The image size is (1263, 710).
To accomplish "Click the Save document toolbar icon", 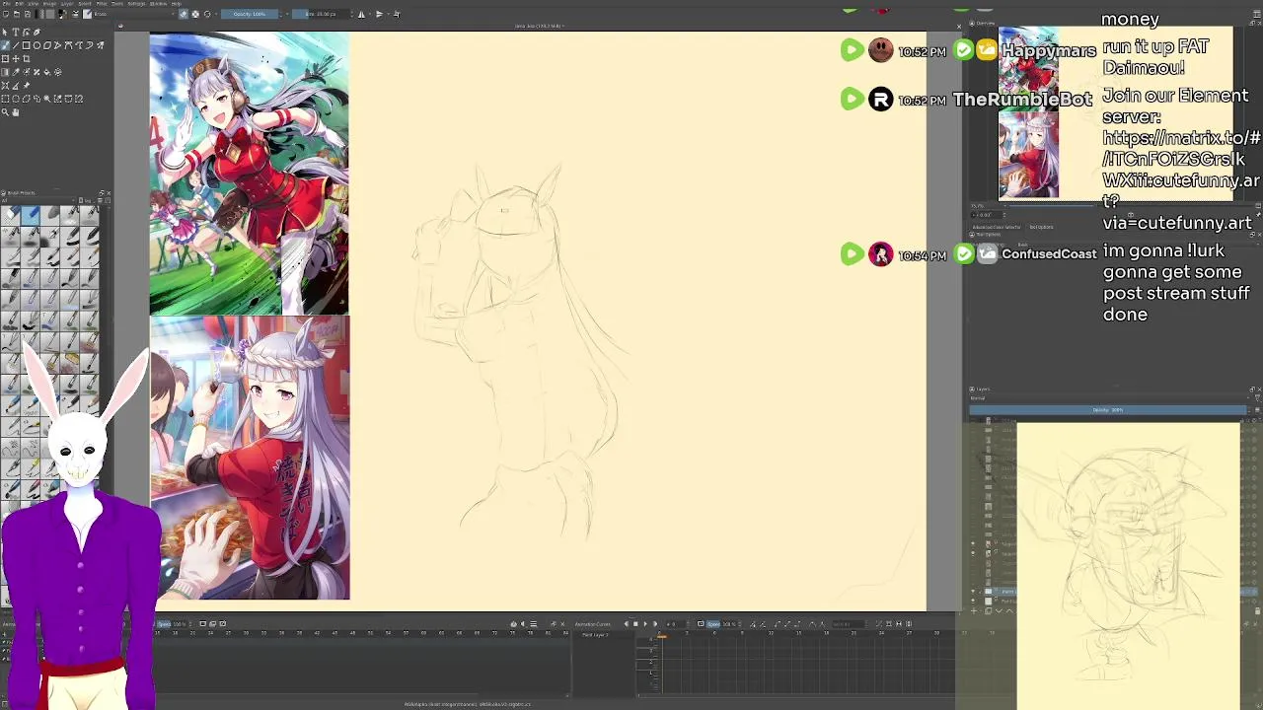I will [28, 14].
